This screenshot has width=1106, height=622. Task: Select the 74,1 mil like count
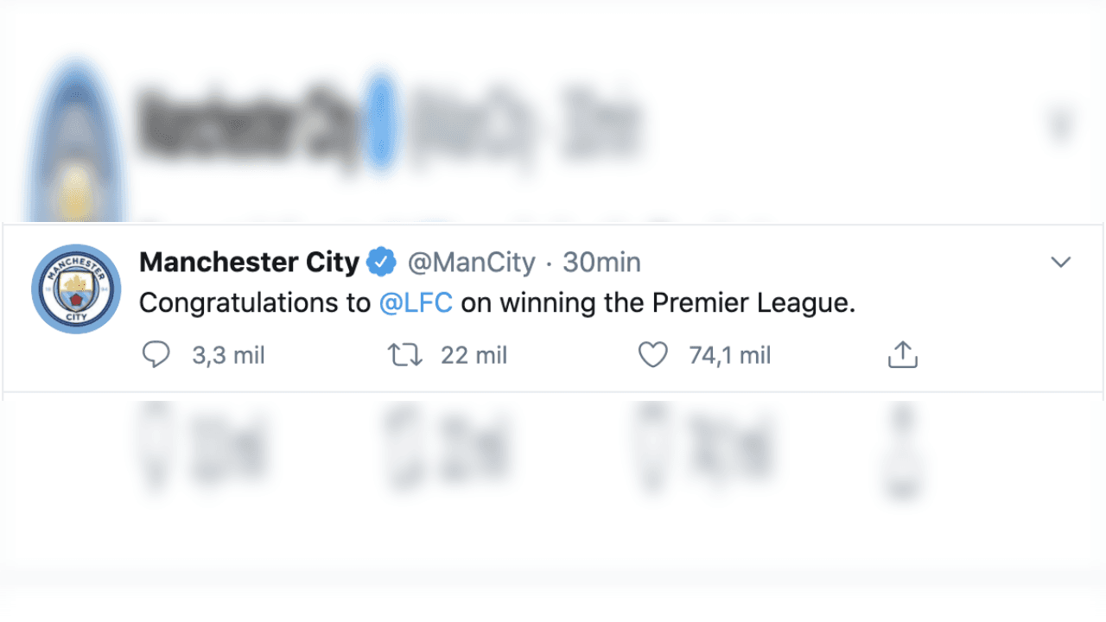pos(728,354)
